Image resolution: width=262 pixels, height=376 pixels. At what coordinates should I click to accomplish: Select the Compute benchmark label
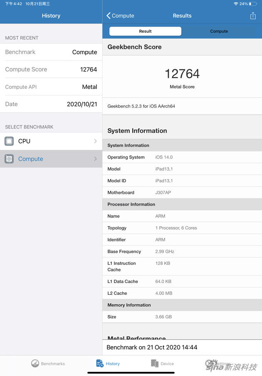pos(30,159)
